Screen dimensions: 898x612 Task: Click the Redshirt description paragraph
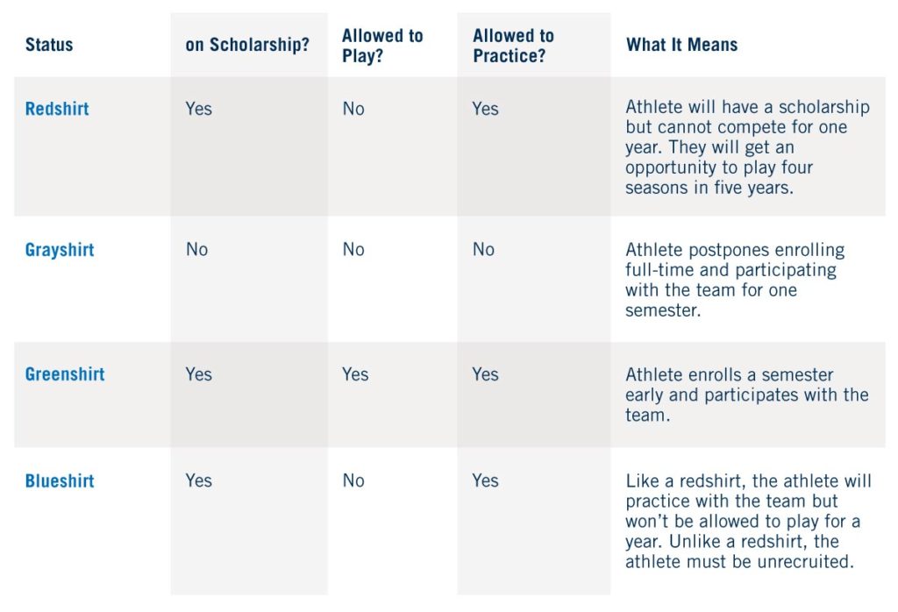[746, 147]
